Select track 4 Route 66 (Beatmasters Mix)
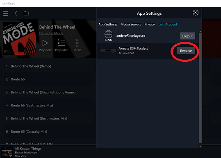 48,105
